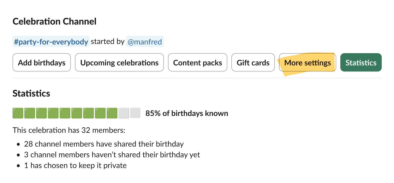This screenshot has width=394, height=183.
Task: Click the started by label text
Action: [108, 41]
